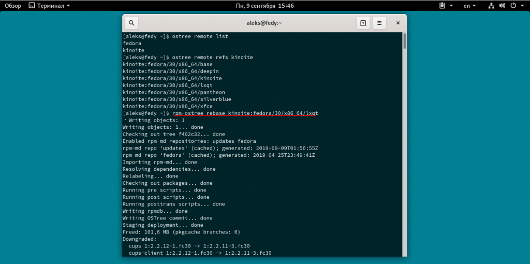Click the terminal vertical scrollbar
This screenshot has width=530, height=264.
[404, 41]
